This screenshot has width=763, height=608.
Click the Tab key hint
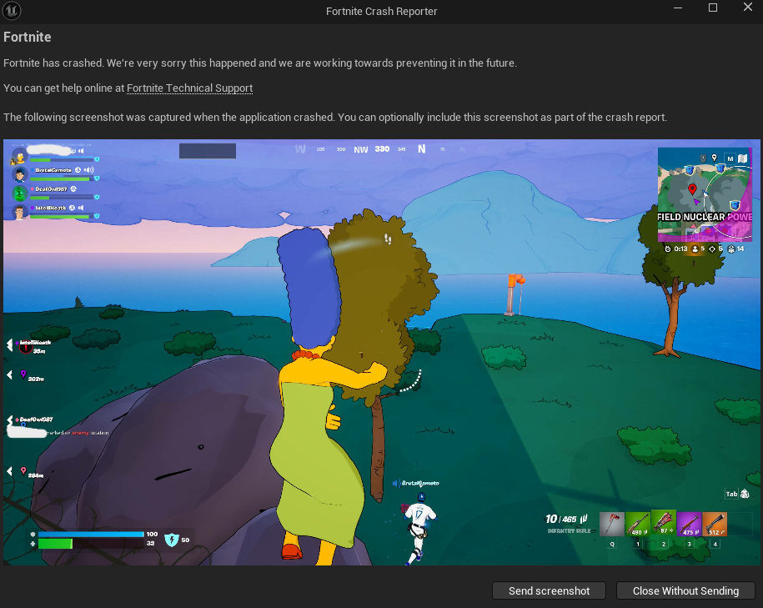pyautogui.click(x=731, y=494)
